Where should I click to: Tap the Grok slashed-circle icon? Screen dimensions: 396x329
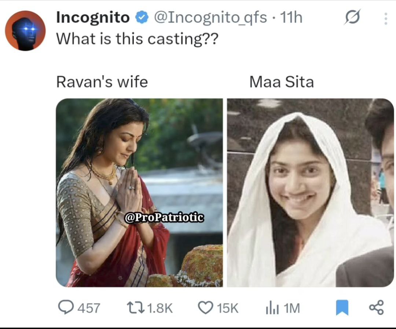point(352,18)
